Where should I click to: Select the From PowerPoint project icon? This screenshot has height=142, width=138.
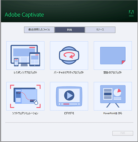pyautogui.click(x=113, y=96)
